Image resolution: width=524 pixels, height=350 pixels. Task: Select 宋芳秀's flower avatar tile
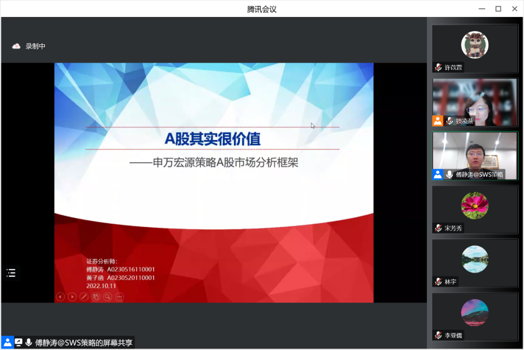pos(475,205)
